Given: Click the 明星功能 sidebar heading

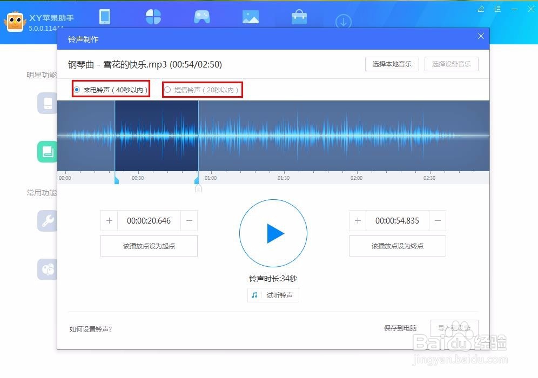Looking at the screenshot, I should [x=42, y=75].
